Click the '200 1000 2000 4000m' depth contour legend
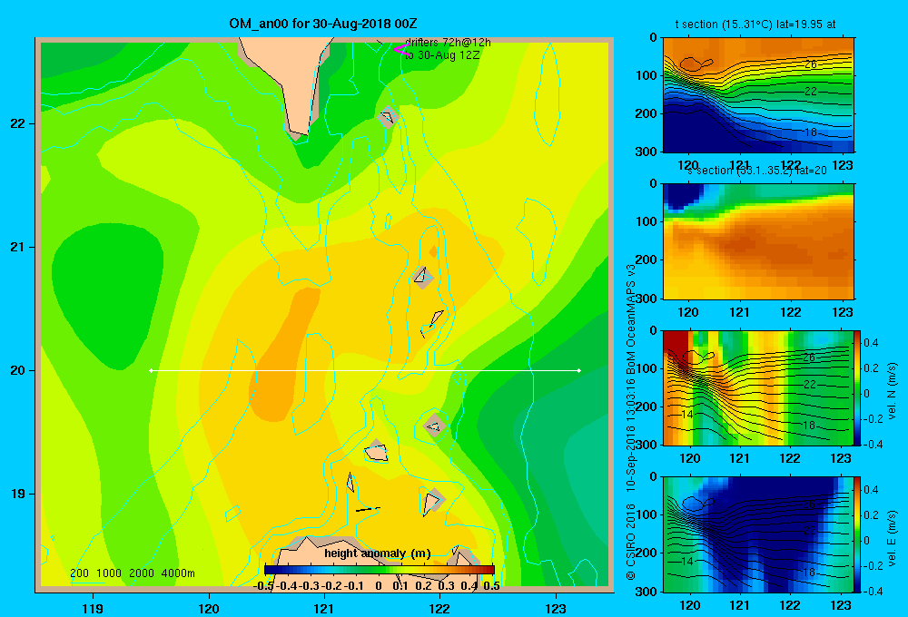 [132, 573]
